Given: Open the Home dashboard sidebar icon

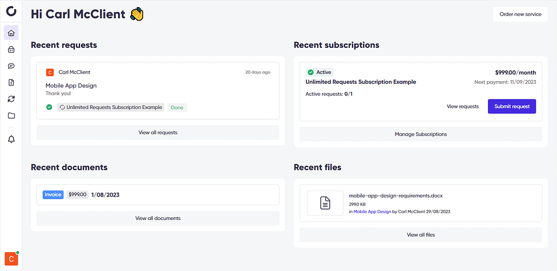Looking at the screenshot, I should 11,33.
